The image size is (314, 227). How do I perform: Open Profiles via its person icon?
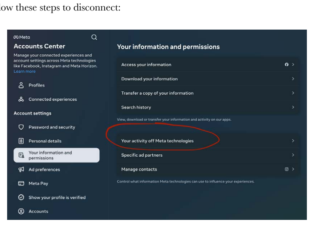click(x=21, y=85)
